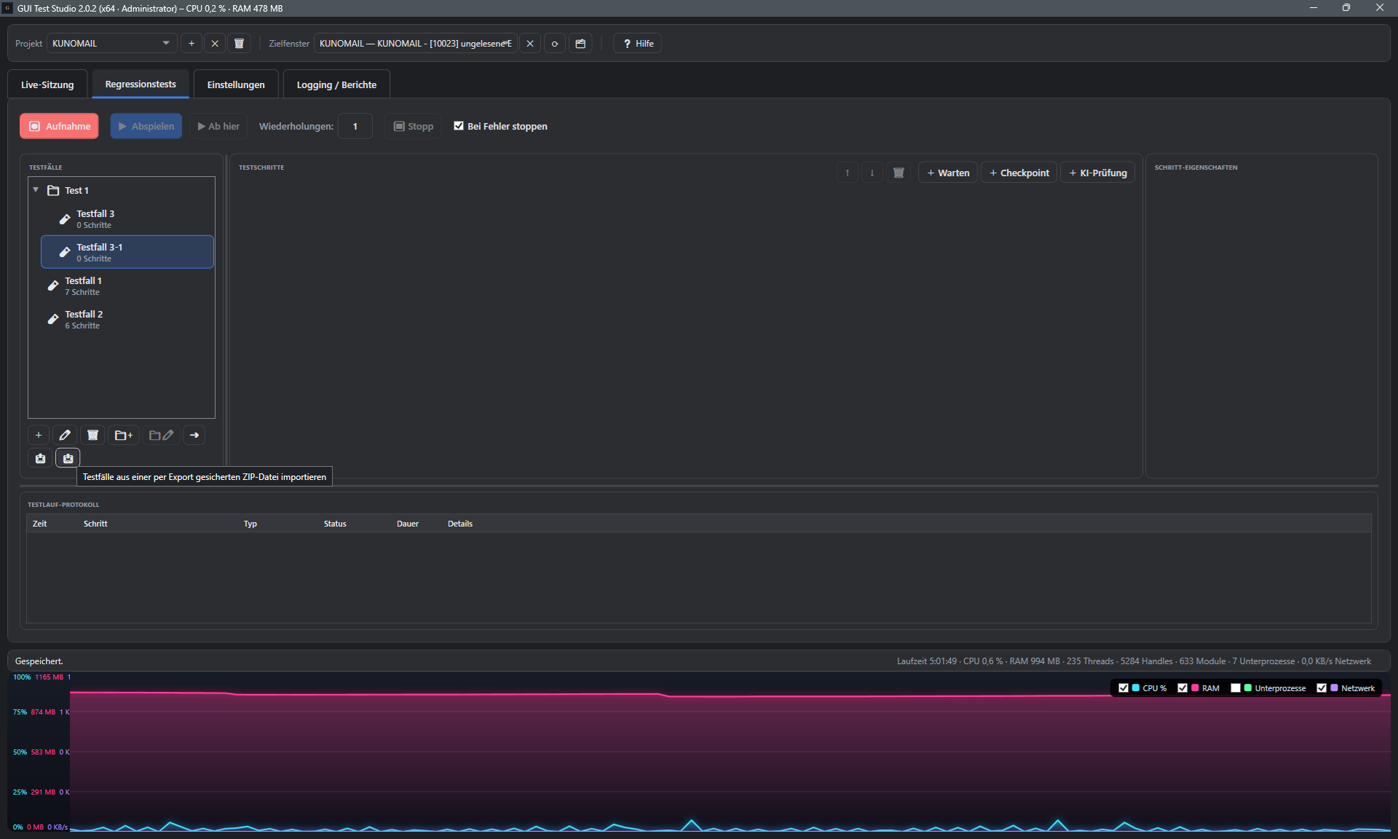Toggle Bei Fehler stoppen checkbox
This screenshot has width=1398, height=839.
[459, 126]
